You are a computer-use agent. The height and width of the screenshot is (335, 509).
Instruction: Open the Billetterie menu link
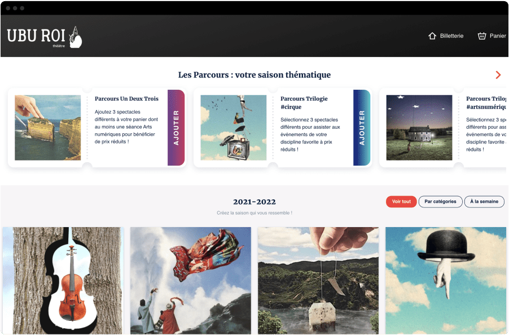451,36
